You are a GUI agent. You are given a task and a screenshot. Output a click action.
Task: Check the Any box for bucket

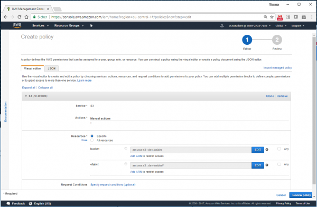(x=279, y=149)
